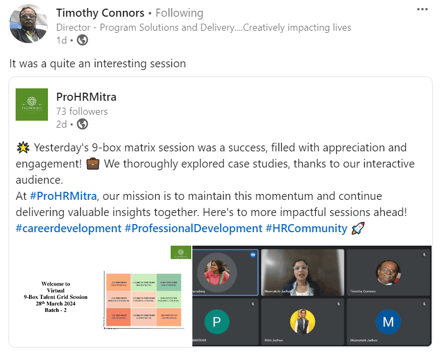
Task: Click the blue speaking indicator on the first video tile
Action: (x=252, y=255)
